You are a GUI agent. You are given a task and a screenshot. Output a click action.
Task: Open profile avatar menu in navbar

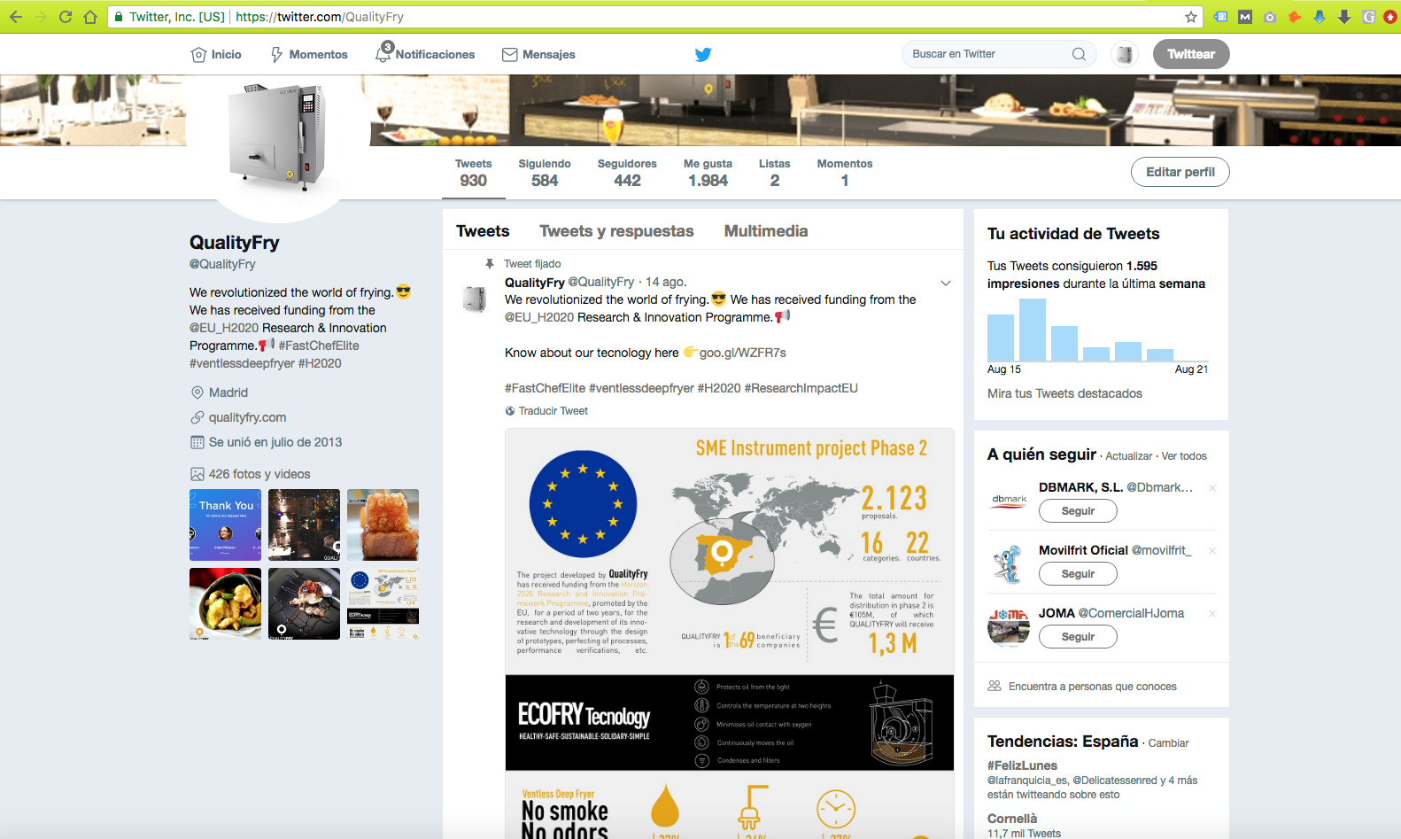click(1125, 54)
